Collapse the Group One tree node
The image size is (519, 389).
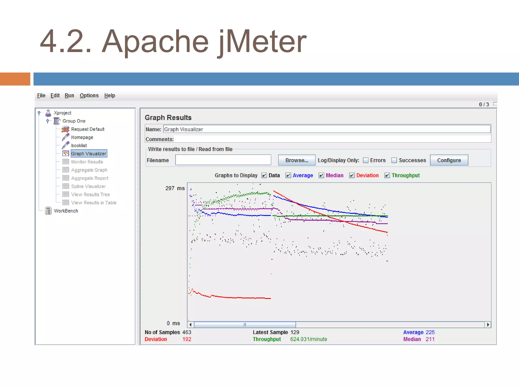[x=48, y=121]
